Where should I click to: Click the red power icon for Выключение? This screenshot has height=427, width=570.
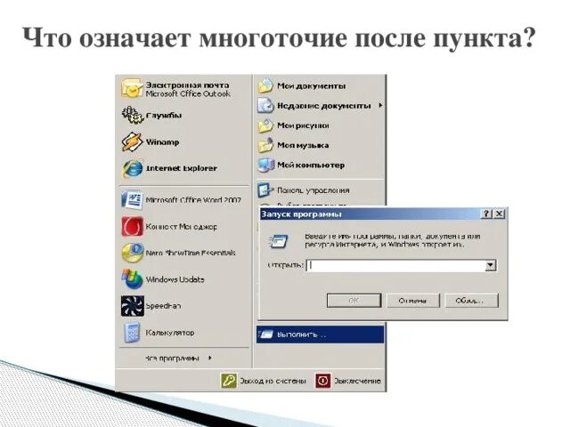pos(322,381)
